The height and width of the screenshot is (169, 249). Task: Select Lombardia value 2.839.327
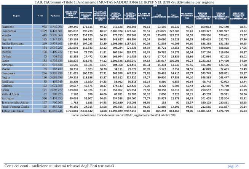pos(204,31)
